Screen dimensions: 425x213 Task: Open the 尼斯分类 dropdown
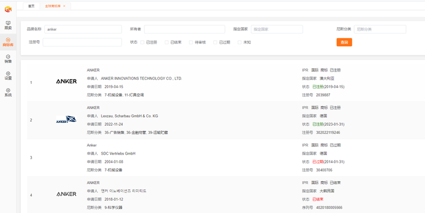(x=380, y=30)
